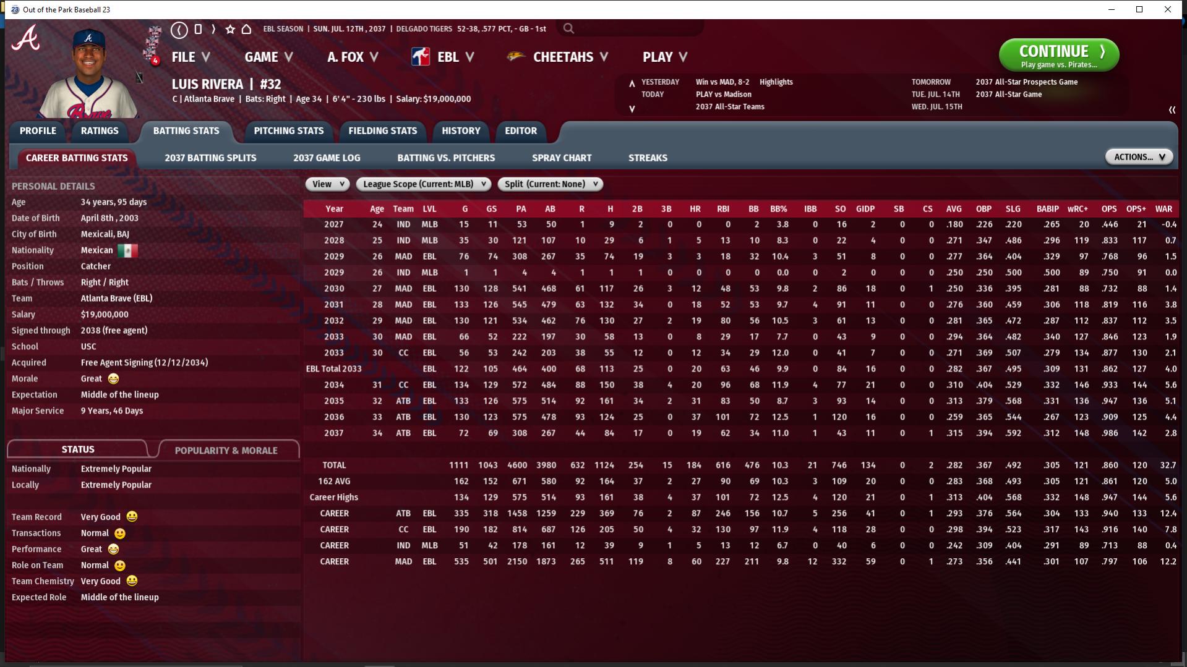
Task: Open the History tab
Action: (x=461, y=131)
